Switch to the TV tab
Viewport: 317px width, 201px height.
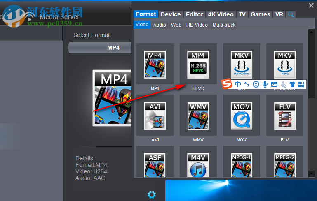tap(242, 14)
